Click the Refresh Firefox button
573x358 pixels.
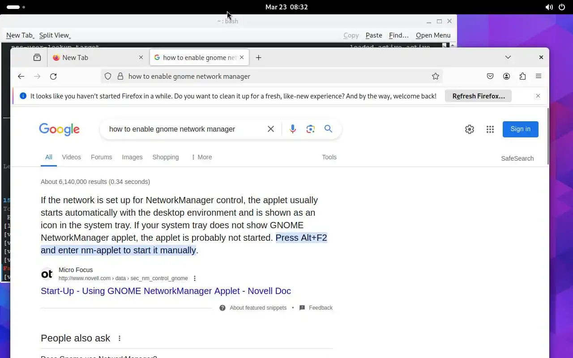(478, 96)
